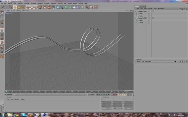
Task: Toggle the first Sweep NURBS green checkmark
Action: click(x=151, y=12)
